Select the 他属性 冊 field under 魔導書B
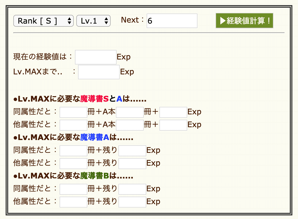This screenshot has width=298, height=219. (73, 202)
